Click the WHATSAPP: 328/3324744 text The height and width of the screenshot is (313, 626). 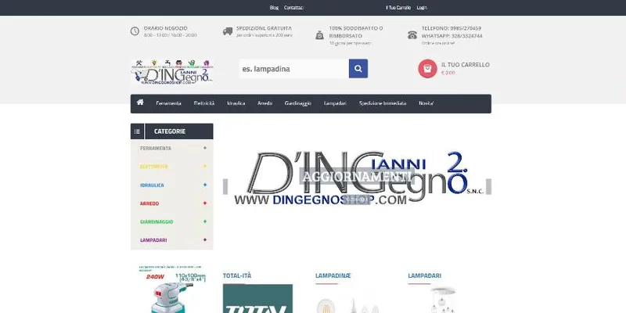pos(452,36)
